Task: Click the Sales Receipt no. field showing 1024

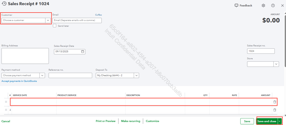Action: pyautogui.click(x=261, y=51)
